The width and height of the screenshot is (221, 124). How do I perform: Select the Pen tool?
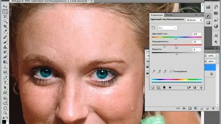[x=5, y=77]
